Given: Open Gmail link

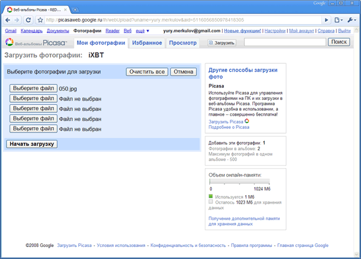Looking at the screenshot, I should (x=11, y=31).
